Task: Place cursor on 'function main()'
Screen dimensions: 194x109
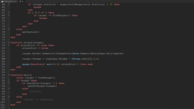Action: [x=21, y=75]
